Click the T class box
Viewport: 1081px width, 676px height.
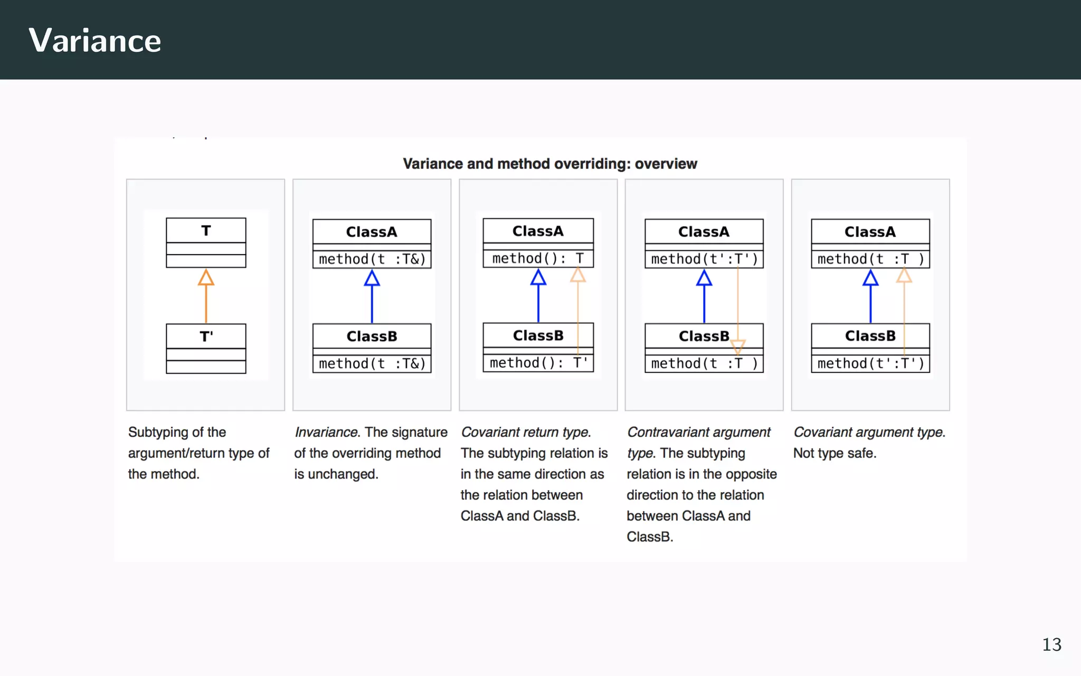206,242
